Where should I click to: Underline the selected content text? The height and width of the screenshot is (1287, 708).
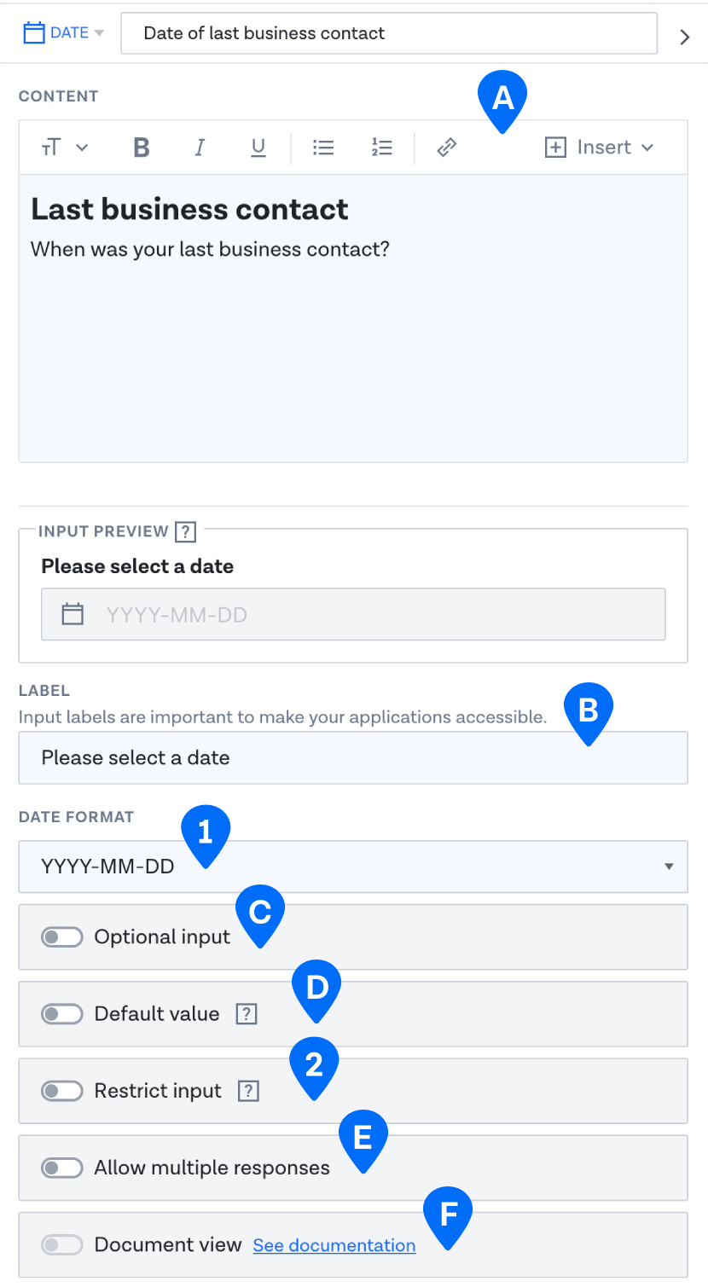[x=258, y=147]
